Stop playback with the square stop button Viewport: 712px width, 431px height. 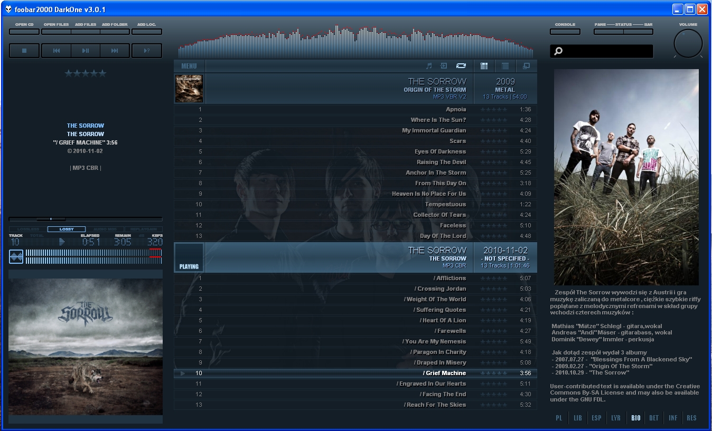pos(24,51)
